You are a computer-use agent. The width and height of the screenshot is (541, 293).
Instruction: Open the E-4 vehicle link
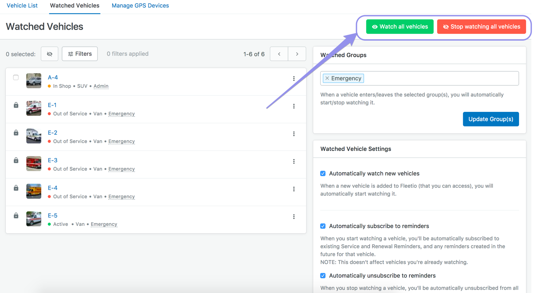[53, 188]
